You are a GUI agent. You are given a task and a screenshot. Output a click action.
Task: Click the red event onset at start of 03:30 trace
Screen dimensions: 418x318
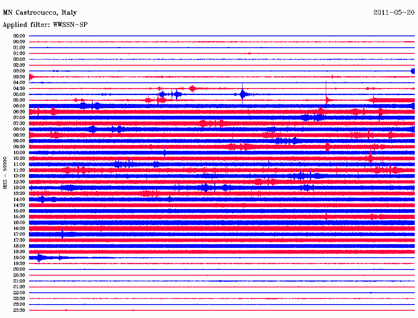point(31,77)
